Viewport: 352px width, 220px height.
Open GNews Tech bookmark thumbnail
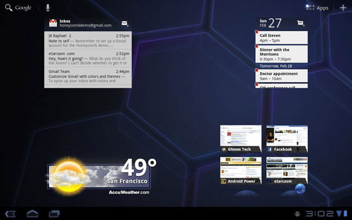point(240,139)
